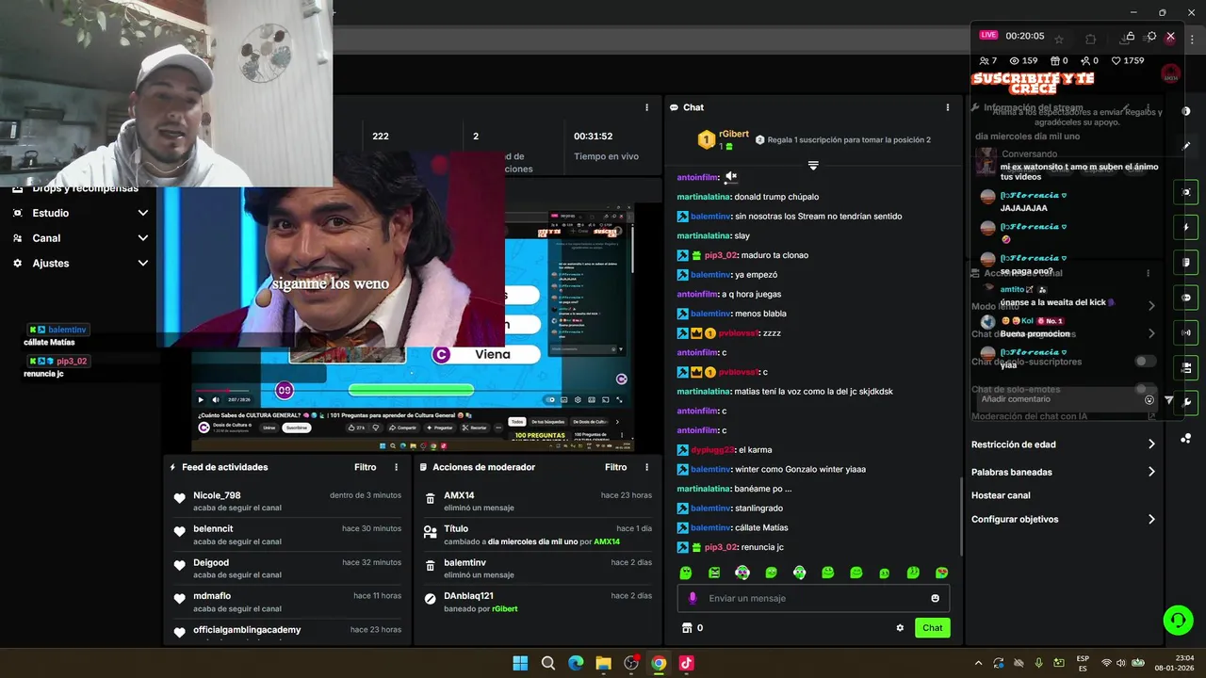This screenshot has width=1206, height=678.
Task: Open Filtro in Acciones de moderador
Action: click(615, 467)
